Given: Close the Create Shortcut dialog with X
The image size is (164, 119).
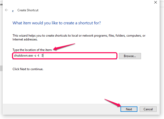Looking at the screenshot, I should 155,2.
